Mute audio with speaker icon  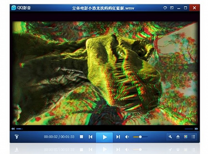tap(127, 137)
